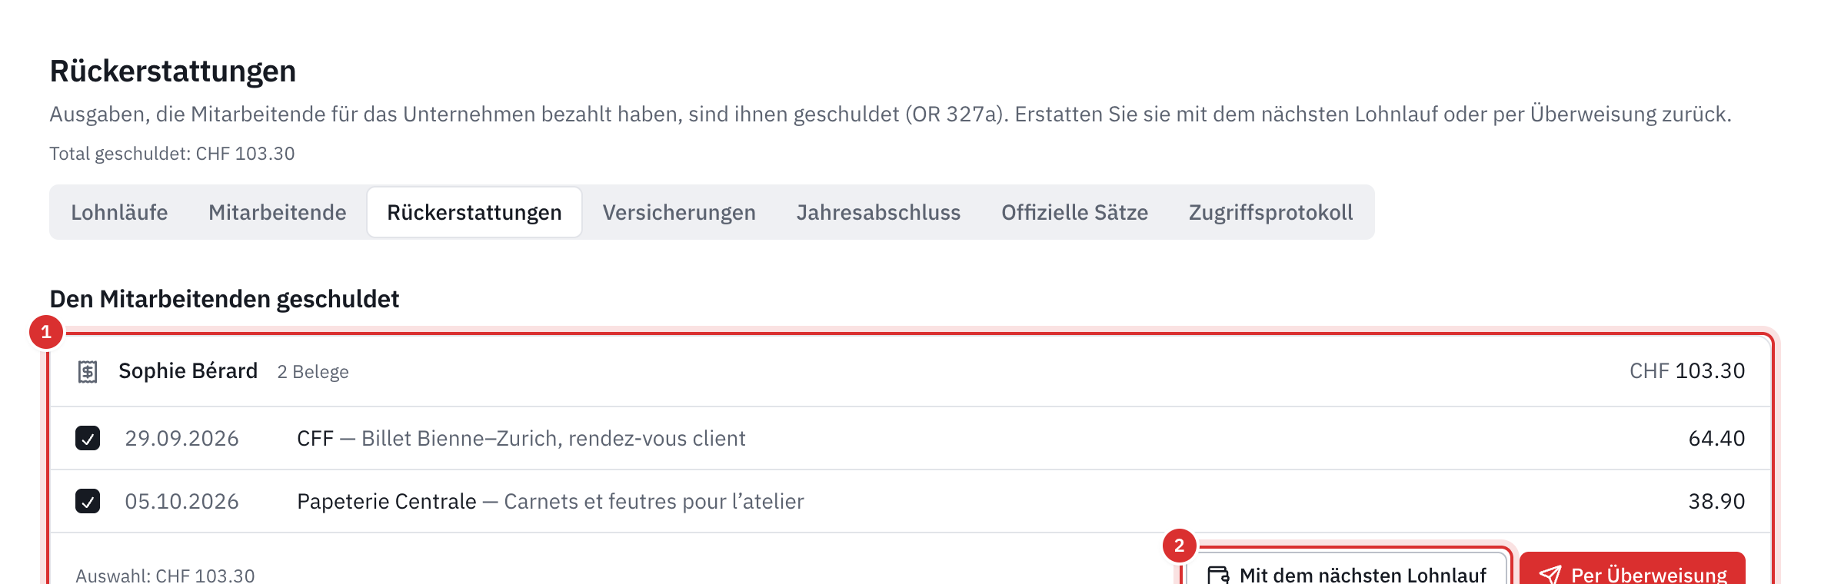Click the amount 38.90
The width and height of the screenshot is (1821, 584).
pyautogui.click(x=1716, y=501)
